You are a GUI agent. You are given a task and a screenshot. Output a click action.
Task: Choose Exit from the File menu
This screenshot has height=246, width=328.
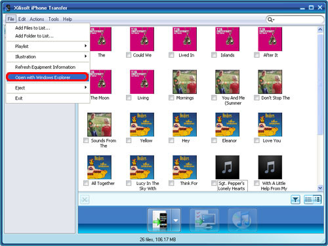tap(48, 98)
